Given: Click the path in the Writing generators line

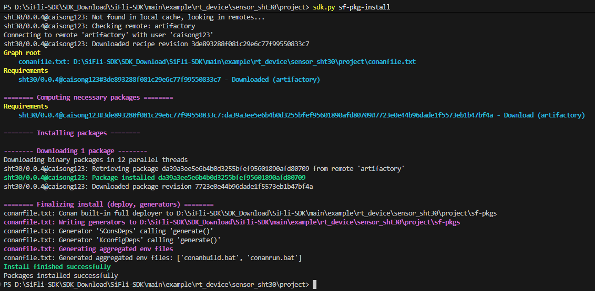Looking at the screenshot, I should pyautogui.click(x=299, y=222).
